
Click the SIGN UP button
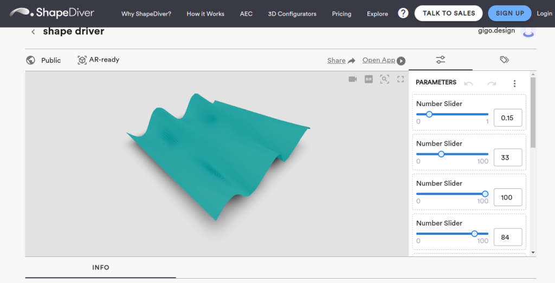pos(509,14)
